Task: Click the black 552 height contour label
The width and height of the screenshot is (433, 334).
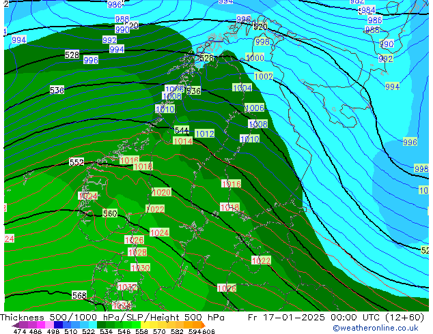Action: (76, 162)
